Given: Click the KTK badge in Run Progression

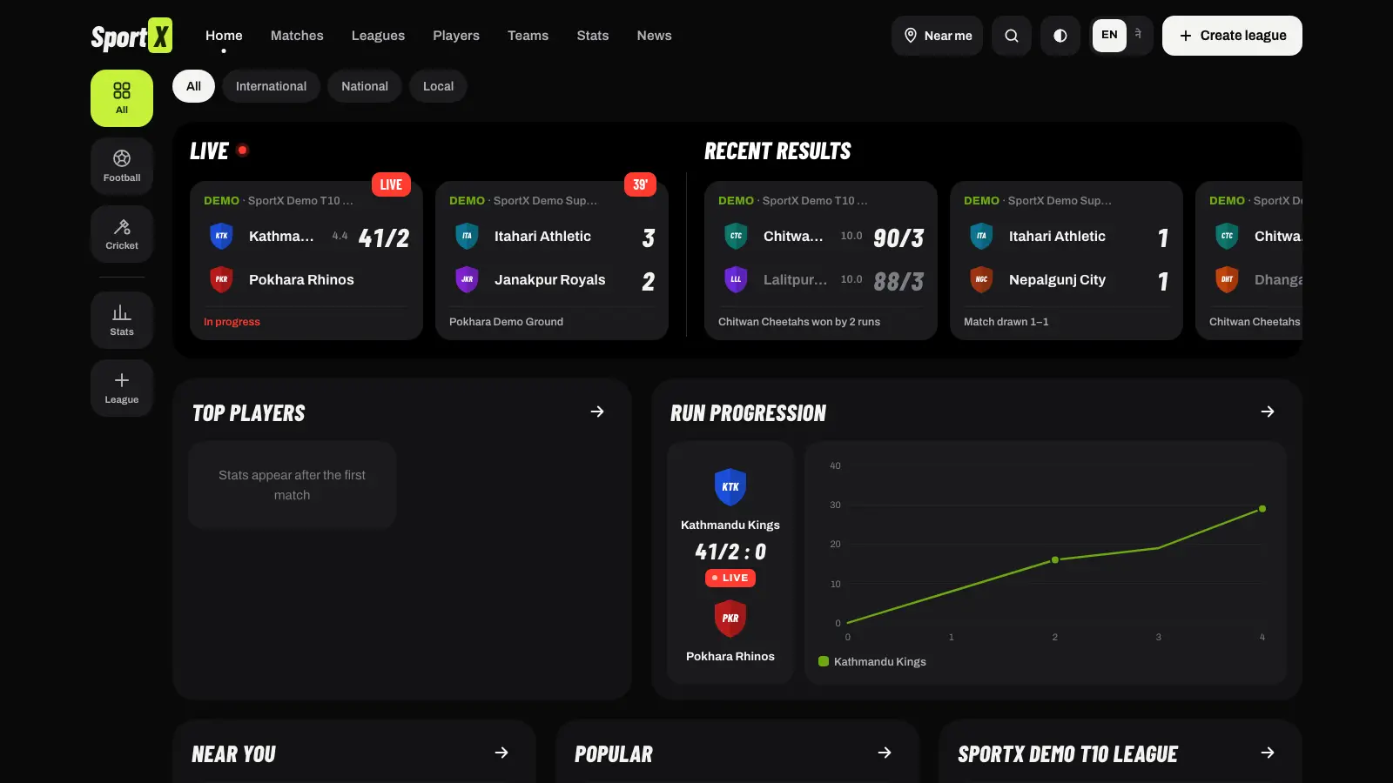Looking at the screenshot, I should click(730, 486).
